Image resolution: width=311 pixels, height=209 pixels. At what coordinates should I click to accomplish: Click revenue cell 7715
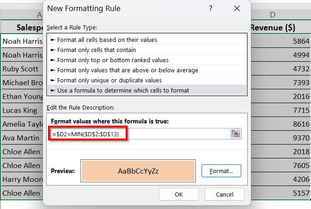281,110
